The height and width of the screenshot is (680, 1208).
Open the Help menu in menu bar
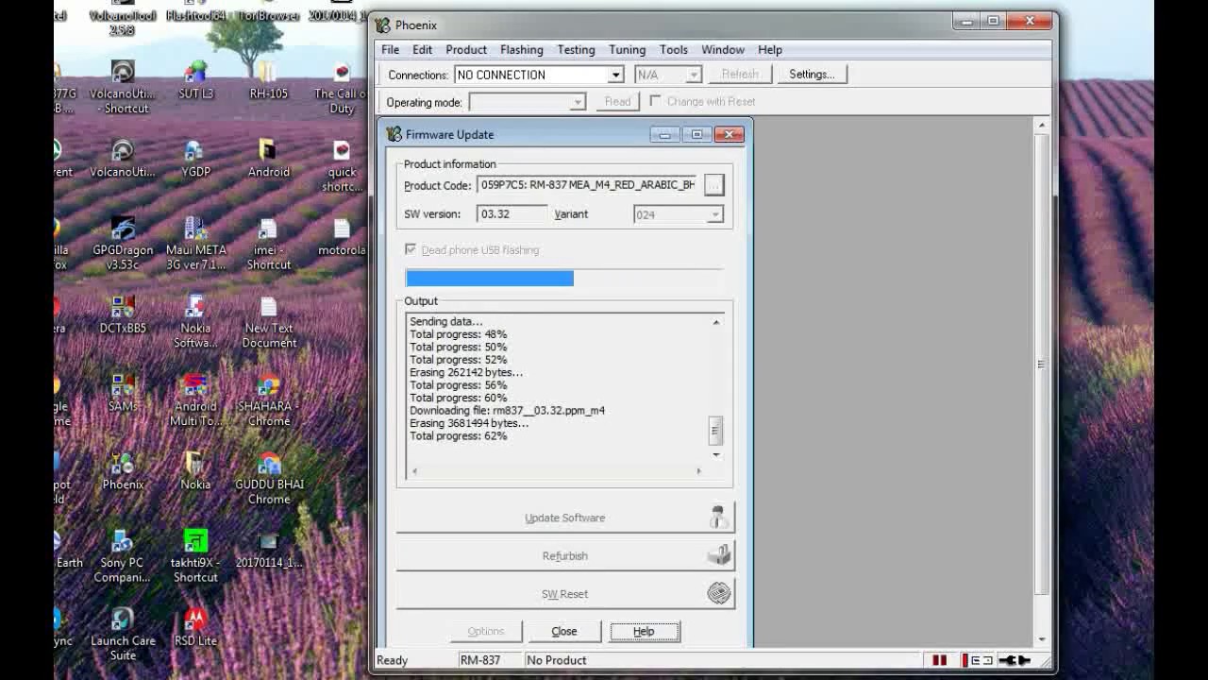coord(770,49)
